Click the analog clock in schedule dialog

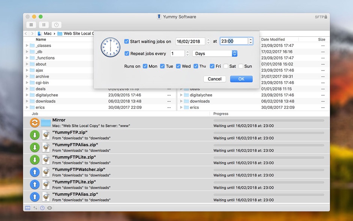coord(110,47)
